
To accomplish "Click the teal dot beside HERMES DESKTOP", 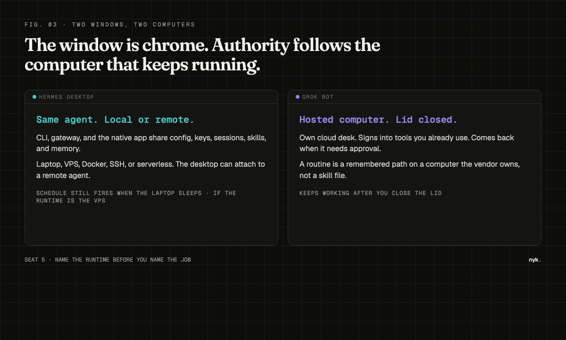I will [x=34, y=97].
